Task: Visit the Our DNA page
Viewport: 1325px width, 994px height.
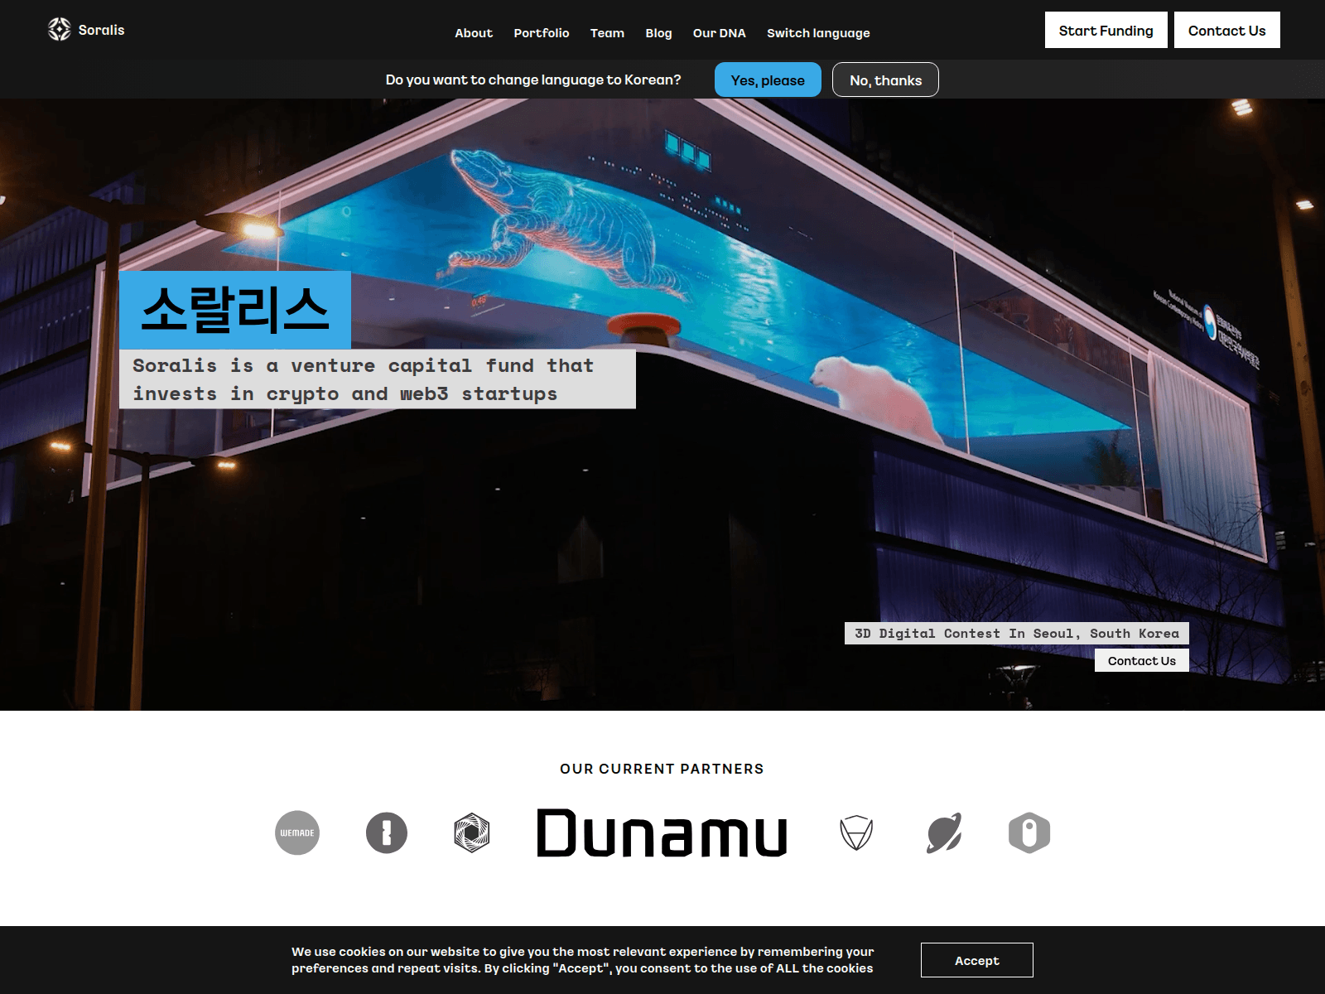Action: click(x=719, y=33)
